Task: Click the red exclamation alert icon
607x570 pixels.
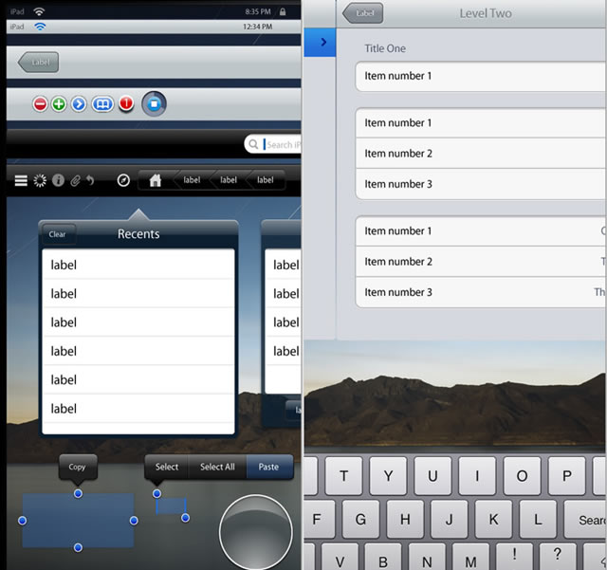Action: 126,104
